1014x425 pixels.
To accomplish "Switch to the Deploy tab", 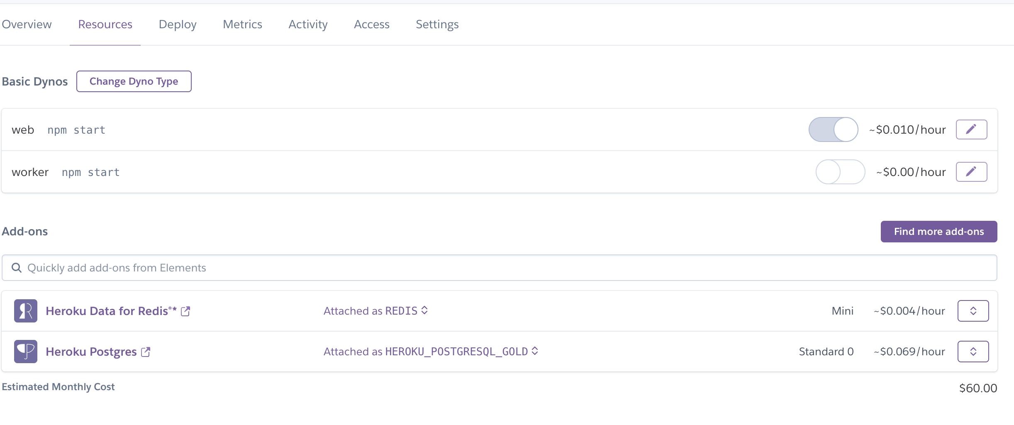I will (178, 24).
